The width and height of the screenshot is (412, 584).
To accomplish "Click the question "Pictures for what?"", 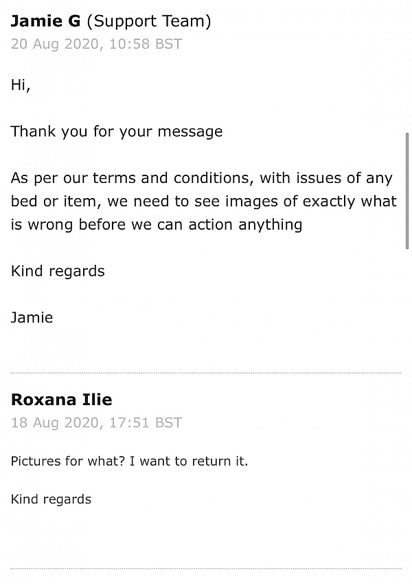I will 73,461.
